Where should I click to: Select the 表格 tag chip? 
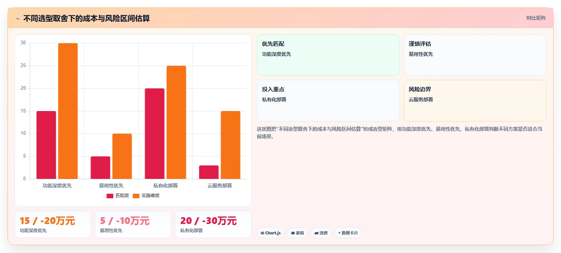[297, 233]
